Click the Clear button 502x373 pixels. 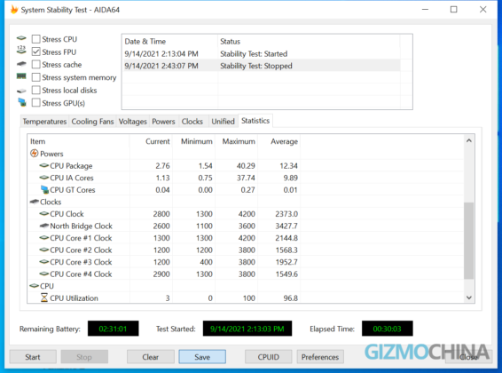tap(151, 357)
